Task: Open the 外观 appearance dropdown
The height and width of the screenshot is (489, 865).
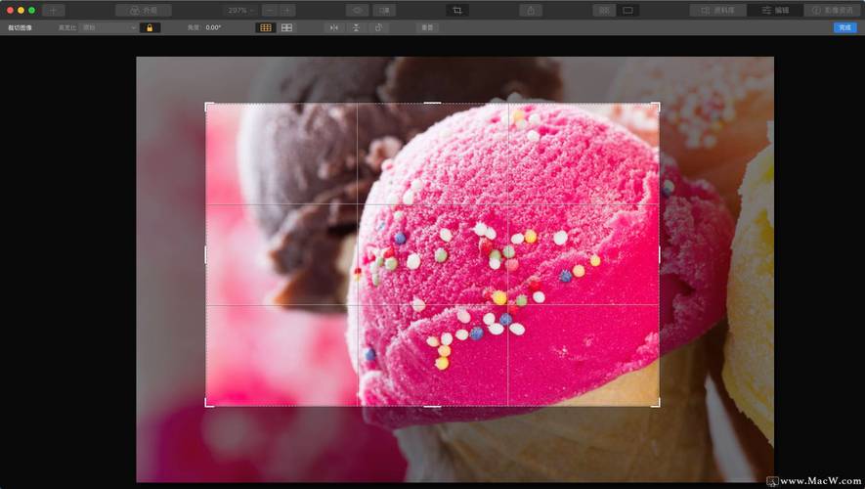Action: (x=143, y=10)
